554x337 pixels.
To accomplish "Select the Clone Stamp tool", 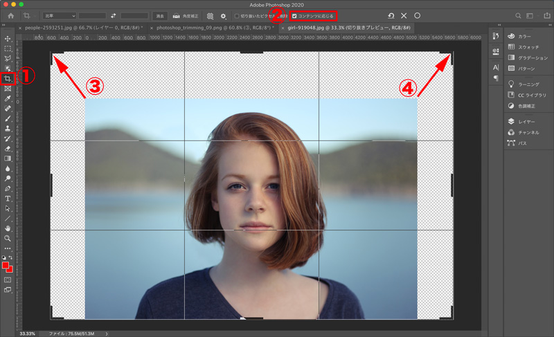I will pos(8,129).
